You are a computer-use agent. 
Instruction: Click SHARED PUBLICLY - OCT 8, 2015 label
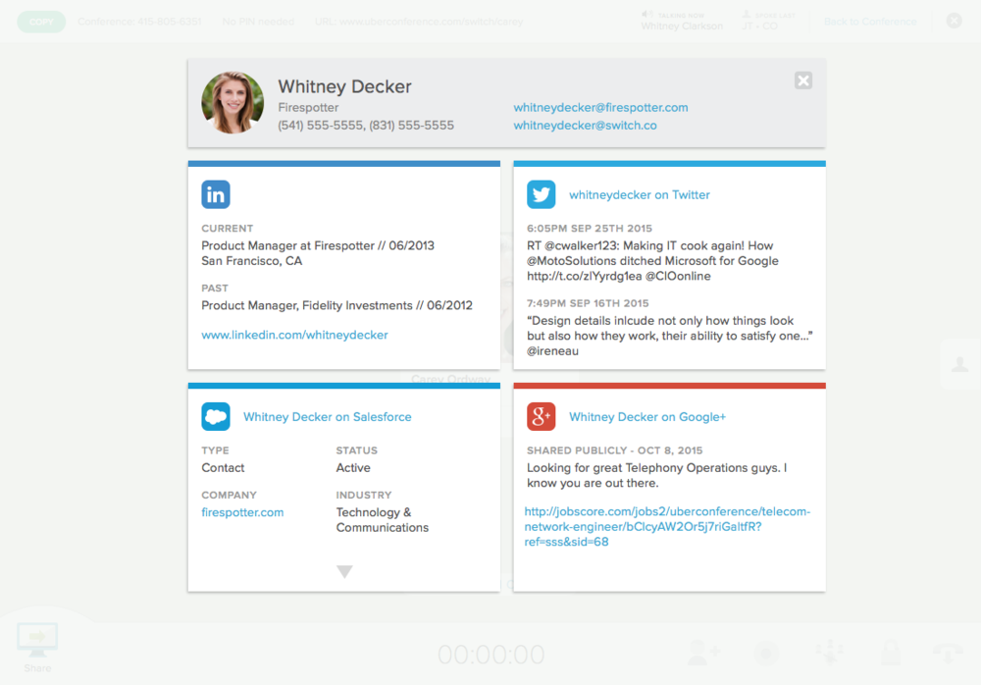coord(614,450)
